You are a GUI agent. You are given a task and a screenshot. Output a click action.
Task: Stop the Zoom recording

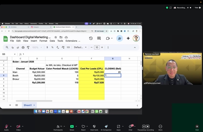click(148, 126)
